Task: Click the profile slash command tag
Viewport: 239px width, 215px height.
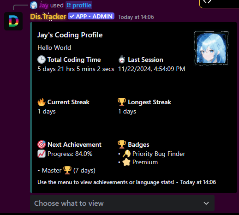Action: [79, 5]
